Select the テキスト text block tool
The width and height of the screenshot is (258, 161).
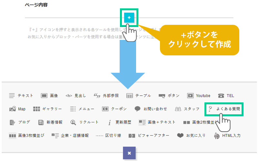point(21,96)
